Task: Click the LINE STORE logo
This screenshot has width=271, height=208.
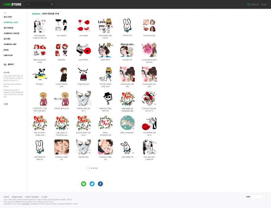Action: click(12, 4)
